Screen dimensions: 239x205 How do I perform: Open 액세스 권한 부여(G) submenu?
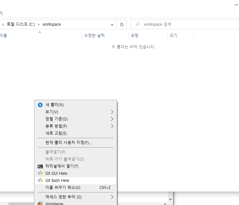[76, 197]
